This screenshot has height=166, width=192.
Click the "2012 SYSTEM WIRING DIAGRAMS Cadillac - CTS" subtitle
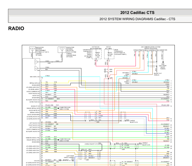coord(137,19)
